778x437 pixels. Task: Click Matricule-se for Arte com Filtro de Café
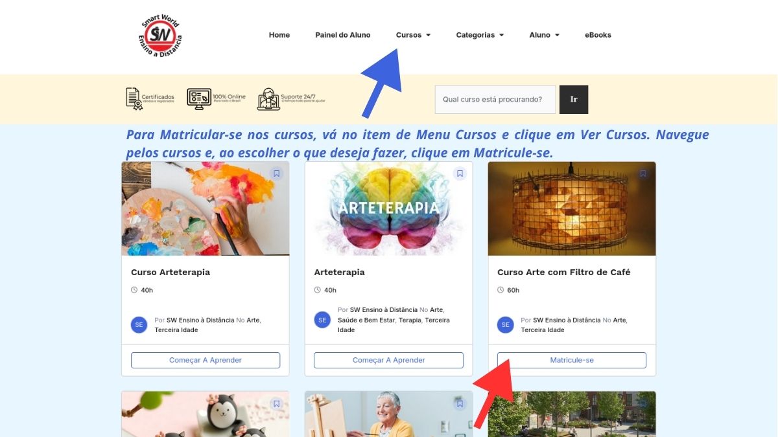click(572, 360)
